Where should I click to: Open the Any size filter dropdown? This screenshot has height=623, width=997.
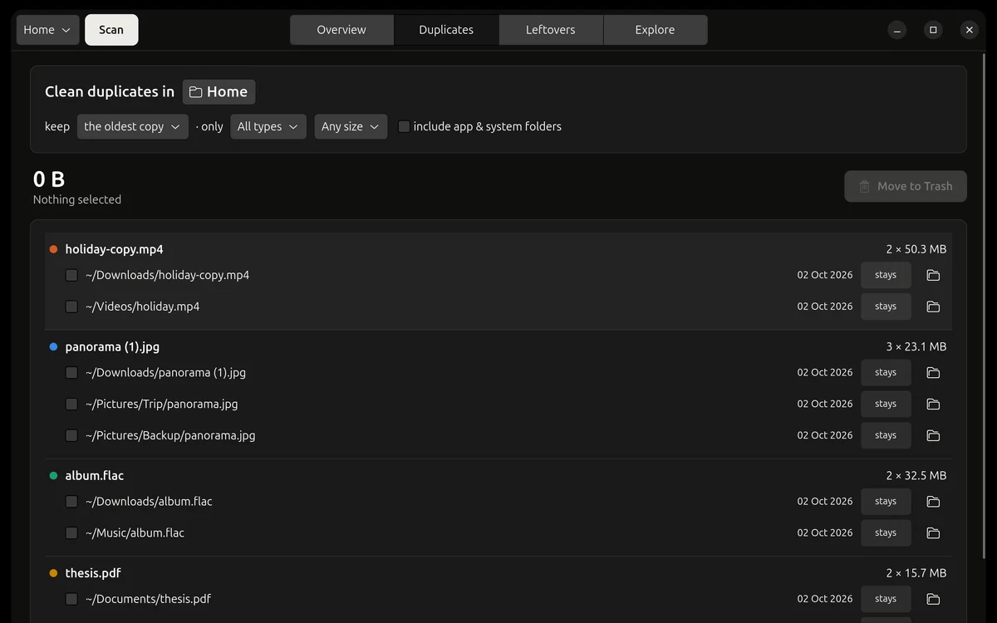(x=351, y=126)
